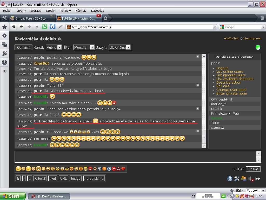Click the wand password manager icon
The image size is (266, 200).
tap(60, 27)
